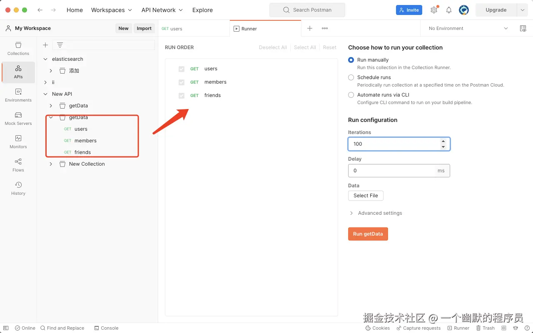The height and width of the screenshot is (333, 533).
Task: Click the forward navigation arrow
Action: 53,10
